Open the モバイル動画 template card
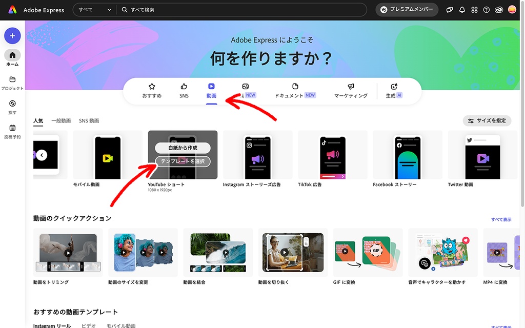This screenshot has height=328, width=525. [x=108, y=159]
